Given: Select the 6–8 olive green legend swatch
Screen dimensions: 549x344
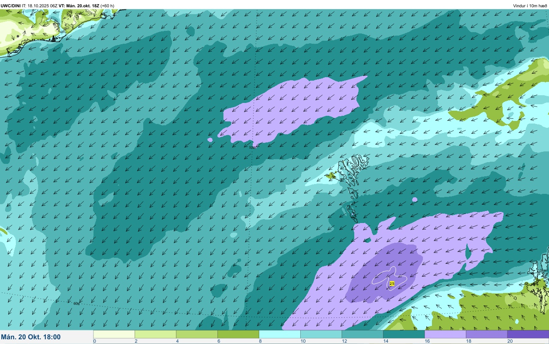Looking at the screenshot, I should pyautogui.click(x=238, y=334).
